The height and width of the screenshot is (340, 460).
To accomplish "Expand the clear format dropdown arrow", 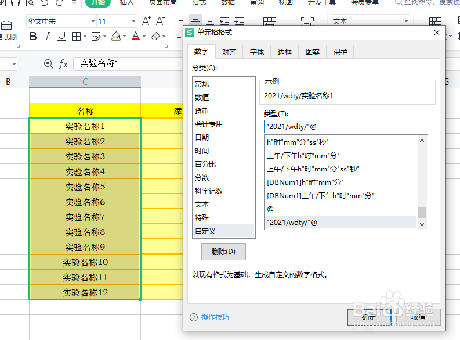I will click(164, 37).
